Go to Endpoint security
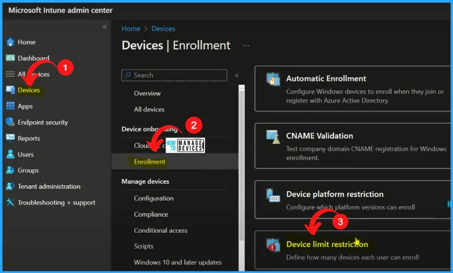The width and height of the screenshot is (453, 273). (43, 122)
